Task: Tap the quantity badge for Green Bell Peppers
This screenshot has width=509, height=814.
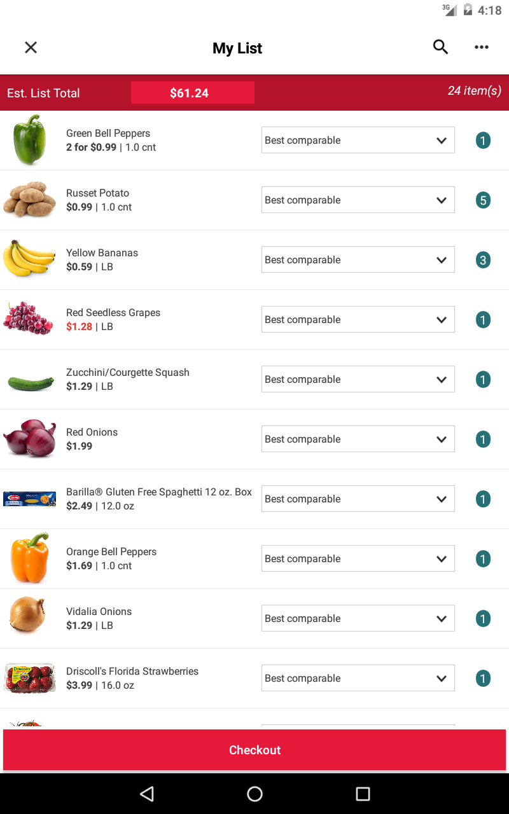Action: [483, 141]
